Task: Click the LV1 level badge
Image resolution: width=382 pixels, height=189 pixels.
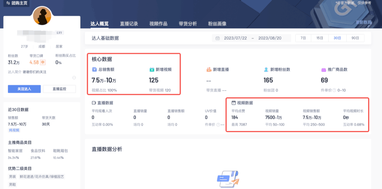Action: [60, 33]
